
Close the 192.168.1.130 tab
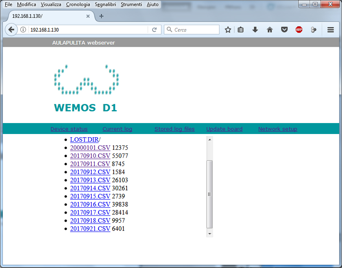click(88, 16)
